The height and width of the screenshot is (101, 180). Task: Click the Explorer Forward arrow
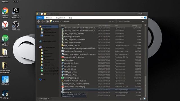tap(42, 21)
